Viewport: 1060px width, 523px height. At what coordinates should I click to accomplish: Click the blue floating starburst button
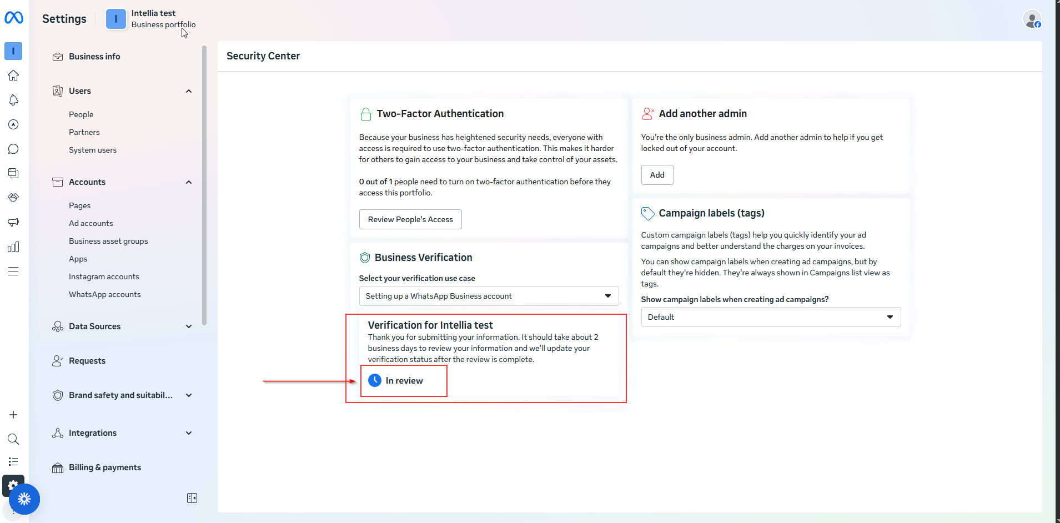tap(24, 499)
